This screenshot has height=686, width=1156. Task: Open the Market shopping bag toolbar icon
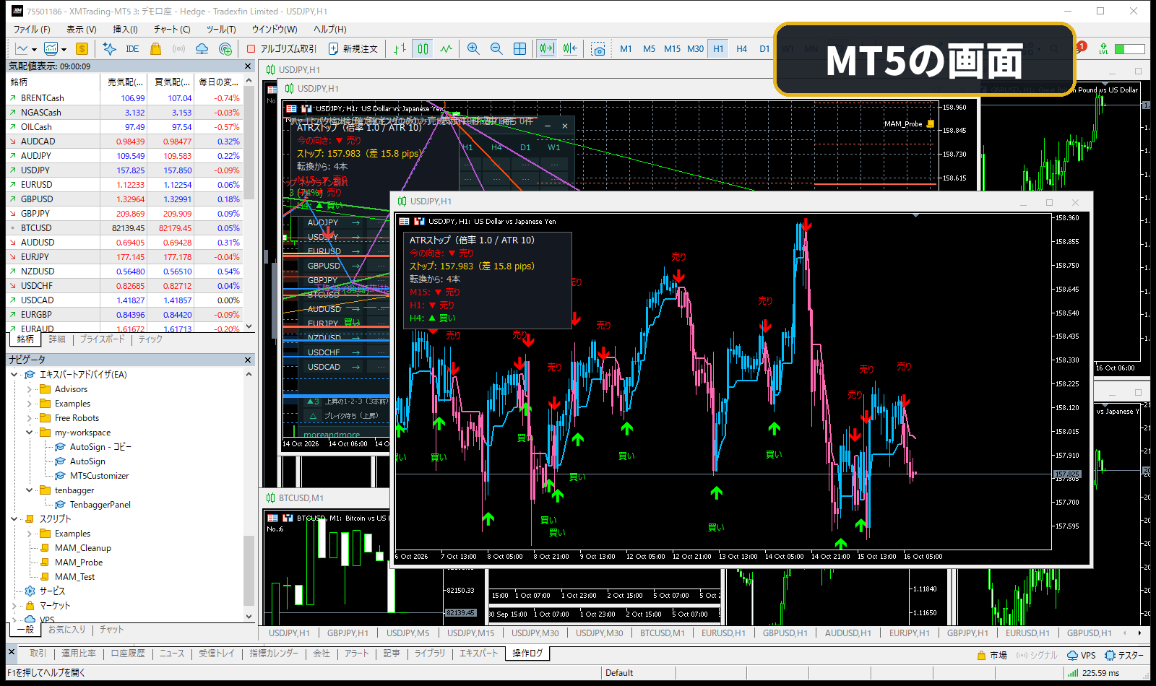pyautogui.click(x=155, y=49)
